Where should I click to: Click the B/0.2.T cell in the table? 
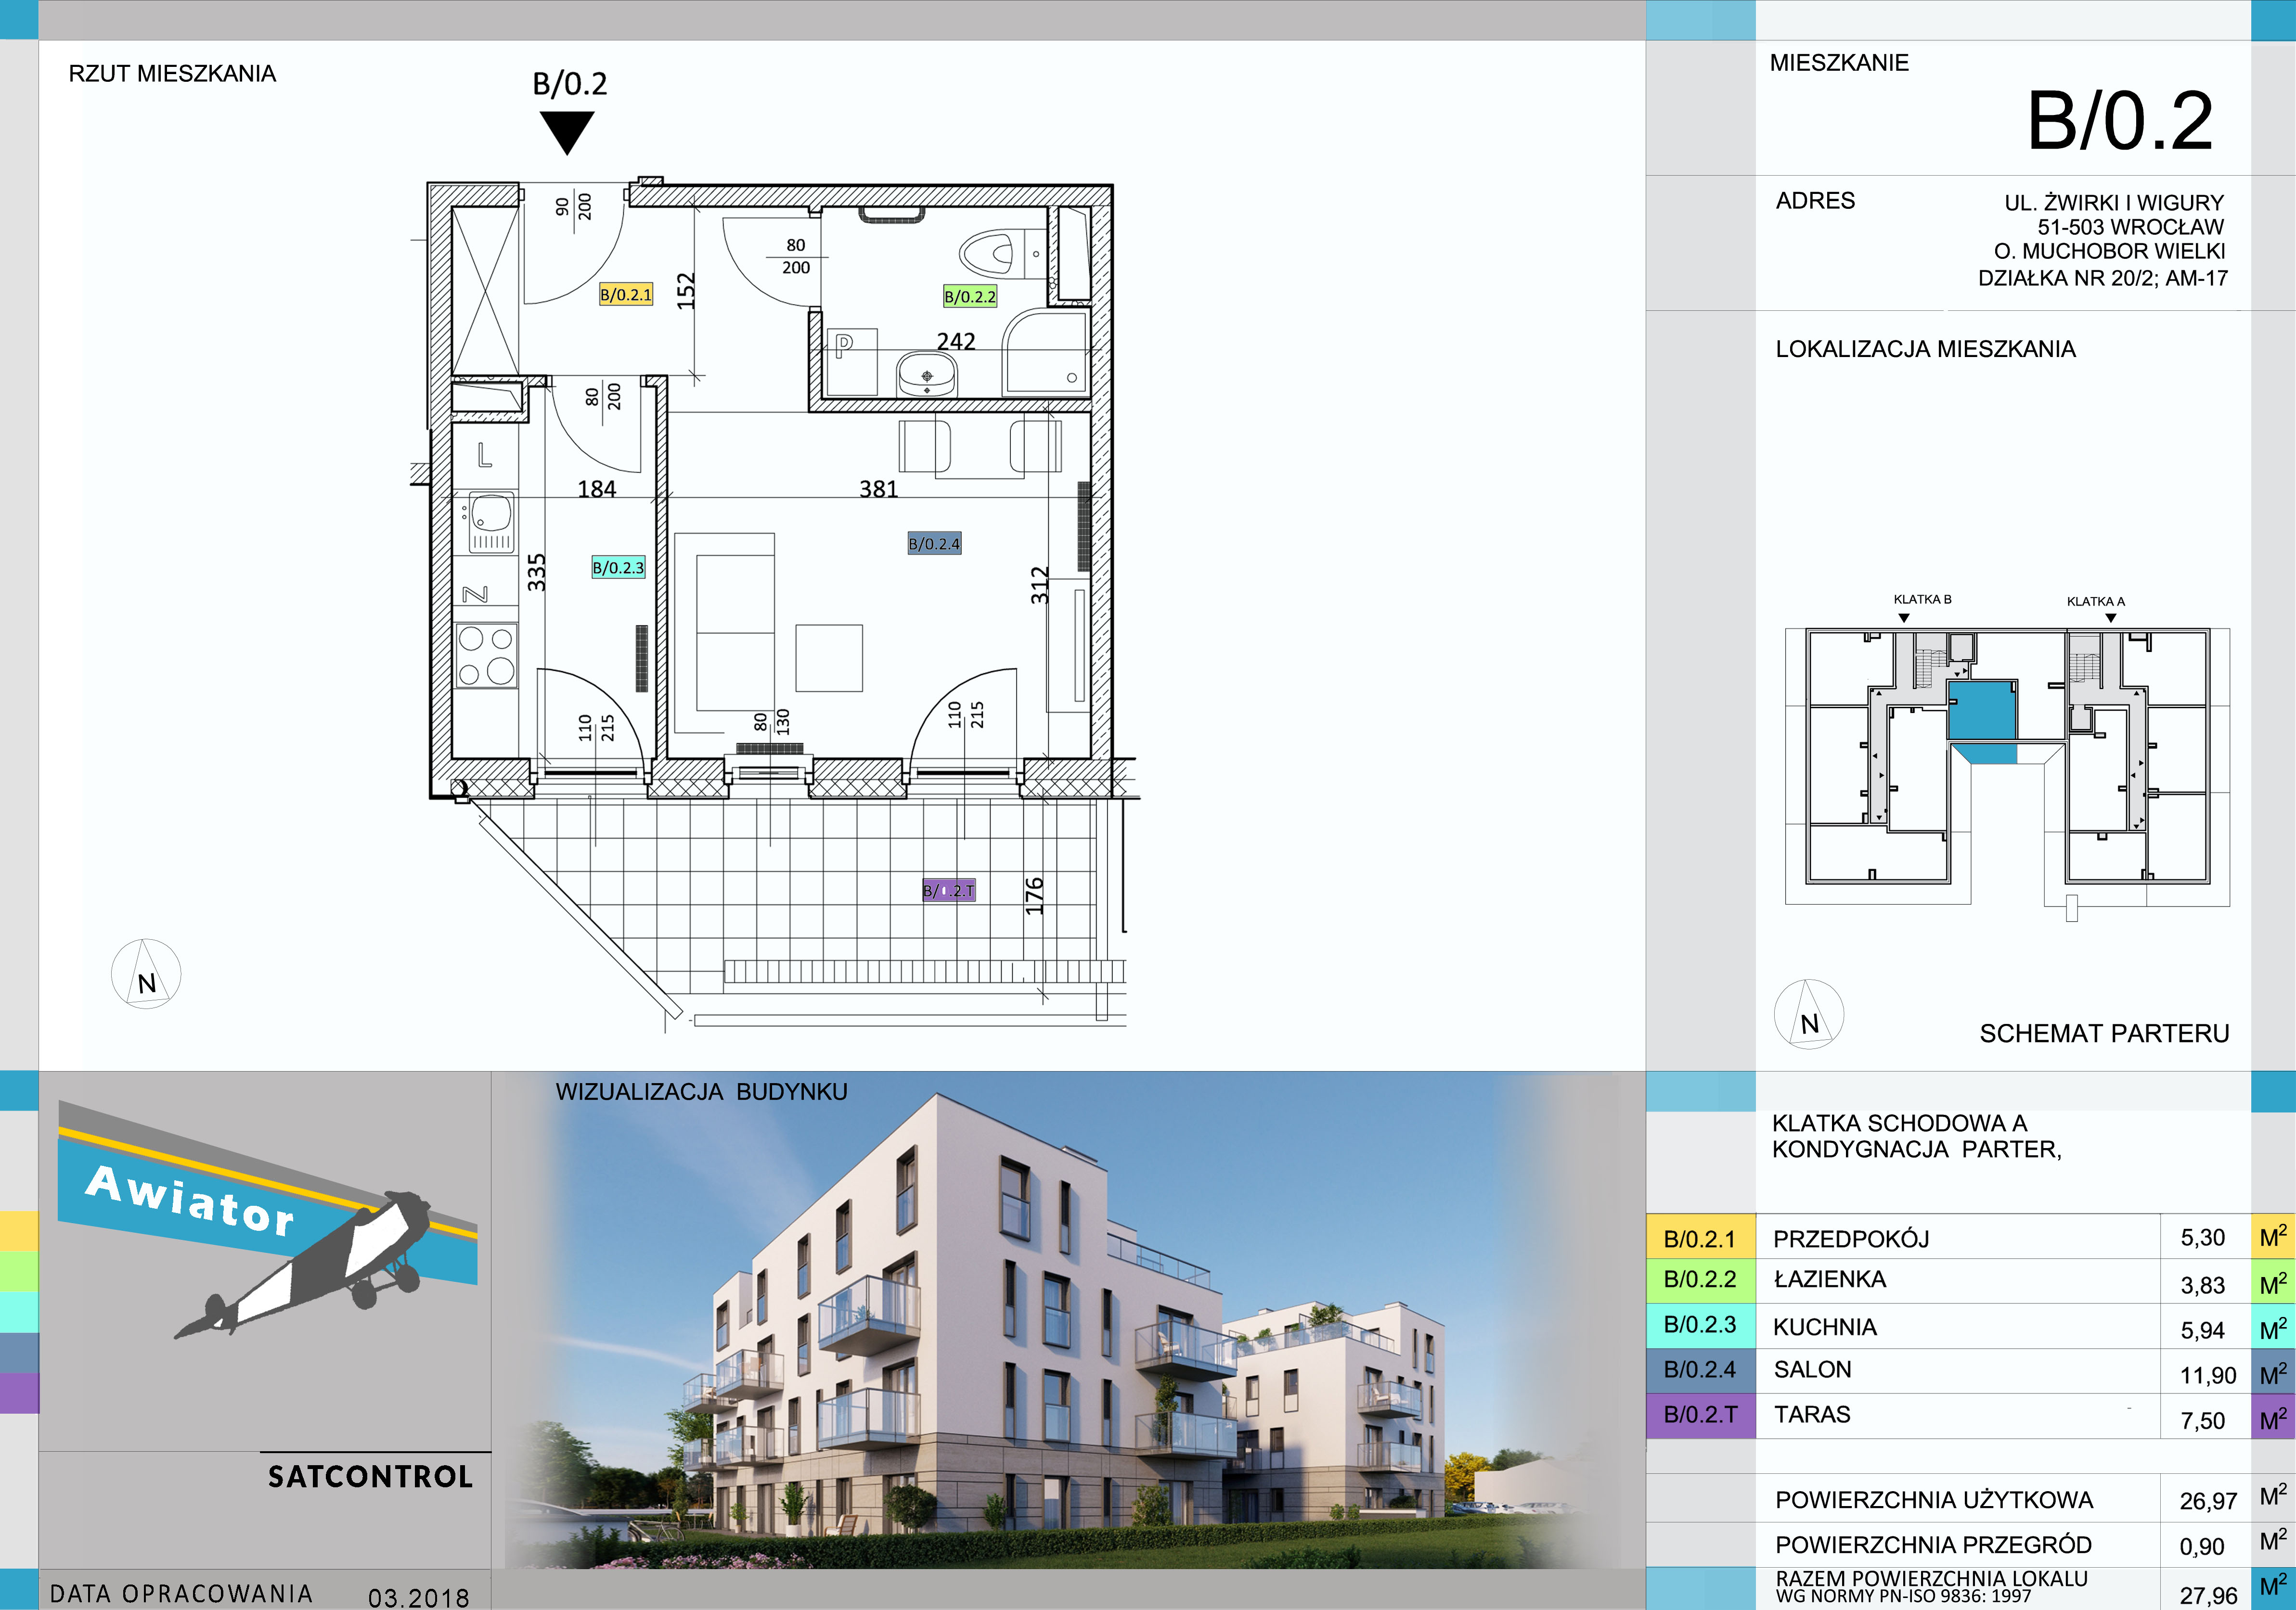coord(1701,1415)
